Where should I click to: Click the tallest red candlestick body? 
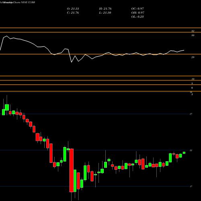point(72,170)
